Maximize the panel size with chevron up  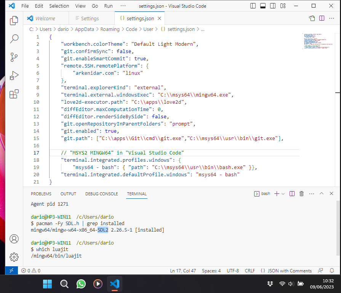[322, 193]
